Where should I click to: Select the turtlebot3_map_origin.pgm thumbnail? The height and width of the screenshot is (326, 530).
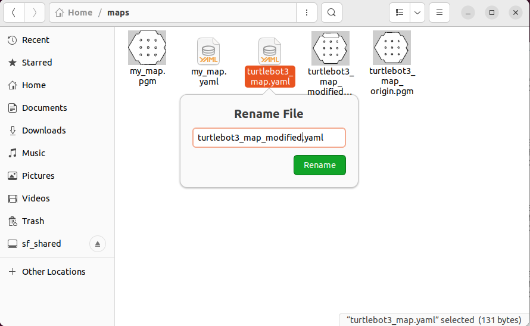(x=392, y=48)
